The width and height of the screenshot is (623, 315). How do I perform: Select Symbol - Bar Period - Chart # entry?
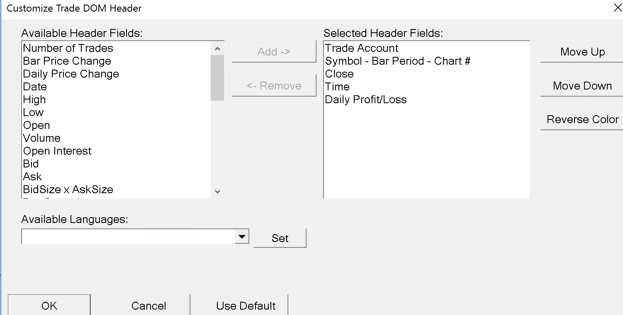[x=398, y=61]
